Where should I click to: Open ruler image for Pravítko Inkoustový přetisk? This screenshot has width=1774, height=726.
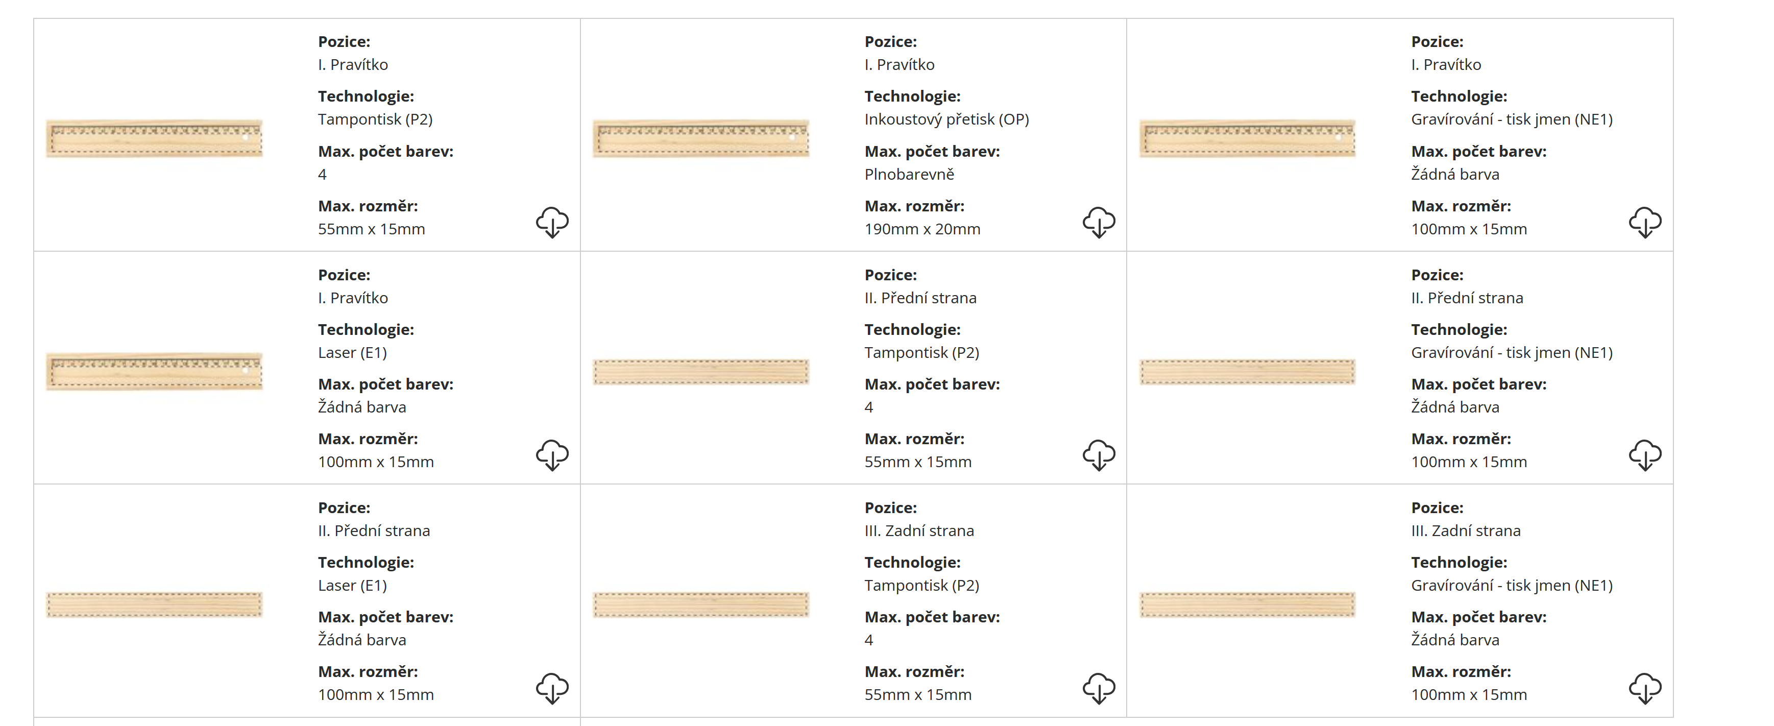[x=700, y=138]
